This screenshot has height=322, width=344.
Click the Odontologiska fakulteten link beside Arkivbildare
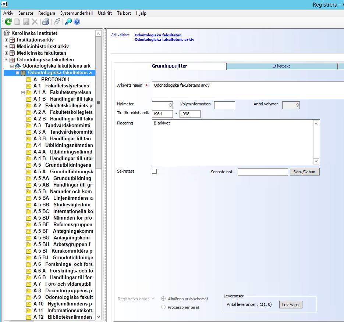click(x=158, y=35)
